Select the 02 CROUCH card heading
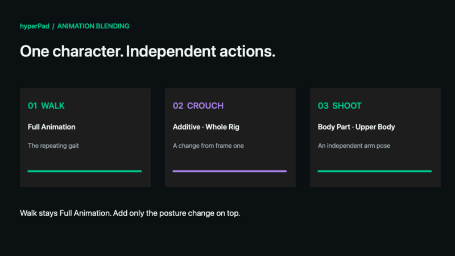Viewport: 455px width, 256px height. point(198,106)
